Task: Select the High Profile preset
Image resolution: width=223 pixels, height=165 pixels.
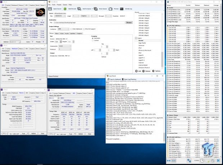Action: click(142, 43)
